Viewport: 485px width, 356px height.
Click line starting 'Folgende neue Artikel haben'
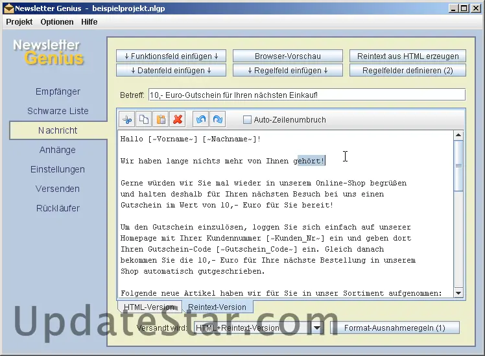[x=281, y=293]
